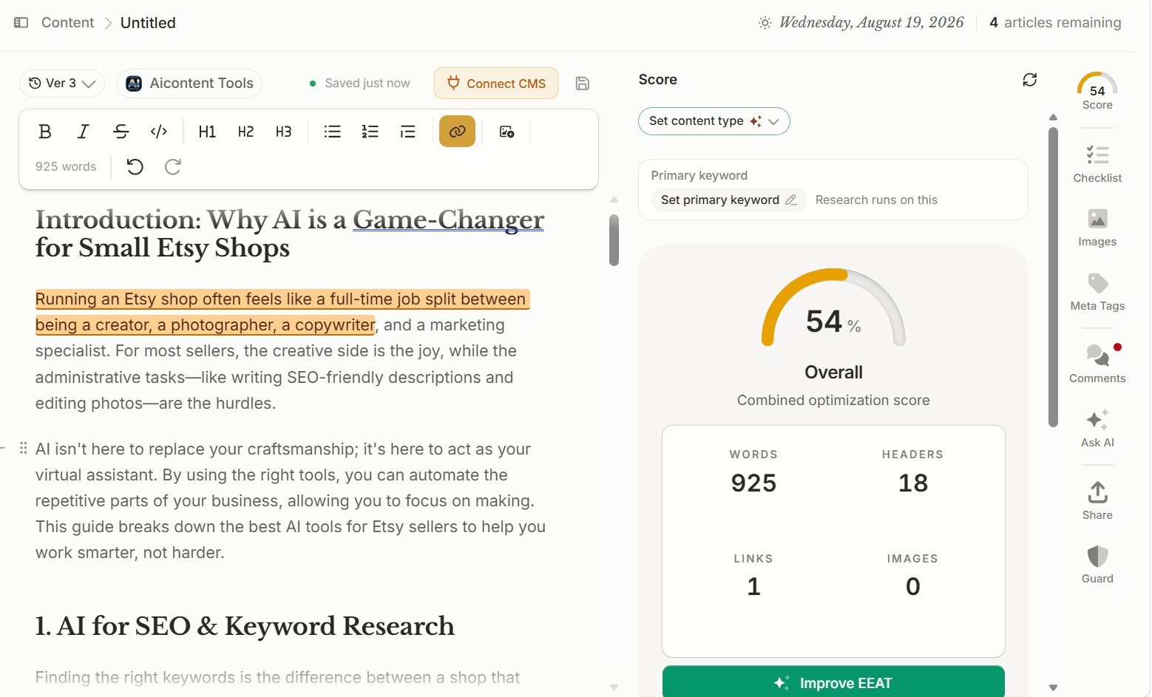Click the 'Saved just now' status

click(360, 84)
